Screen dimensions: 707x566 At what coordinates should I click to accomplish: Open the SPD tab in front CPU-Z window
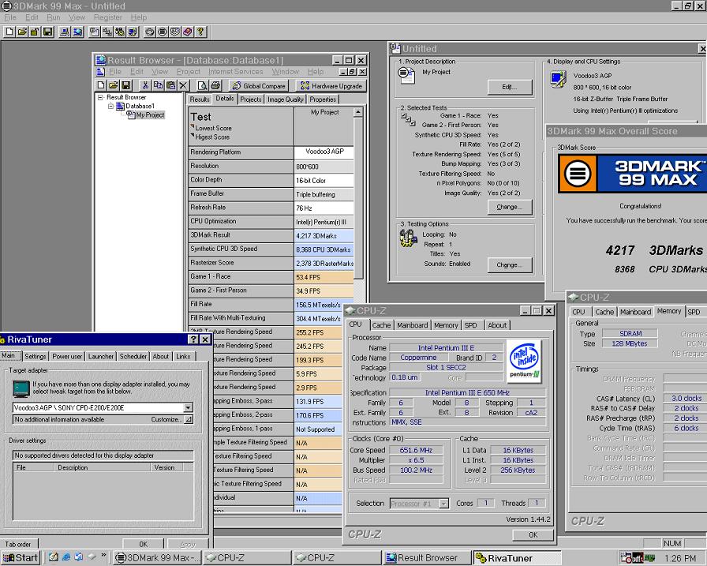(x=471, y=325)
